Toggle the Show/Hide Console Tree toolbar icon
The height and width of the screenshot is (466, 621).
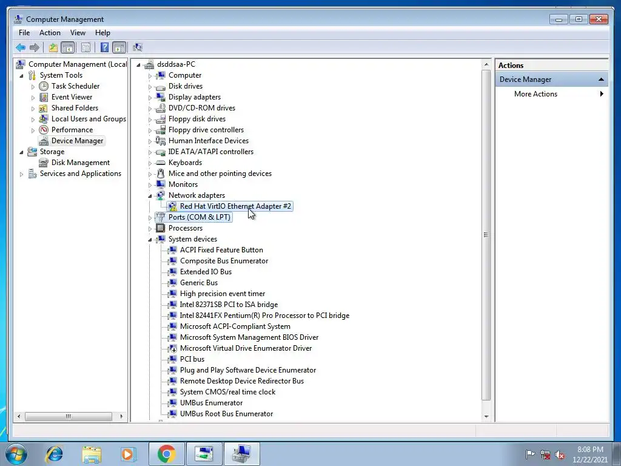click(68, 48)
